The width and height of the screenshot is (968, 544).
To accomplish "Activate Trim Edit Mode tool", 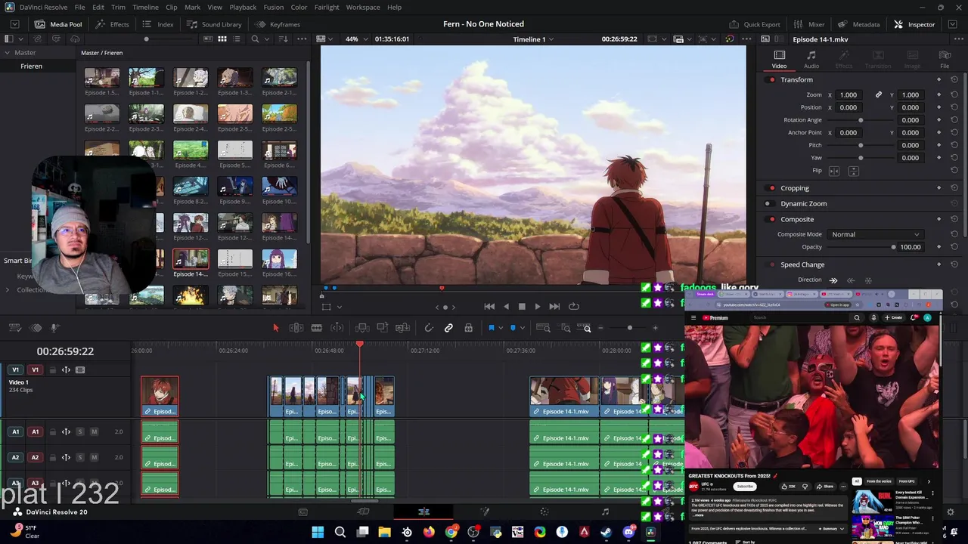I will pyautogui.click(x=296, y=328).
